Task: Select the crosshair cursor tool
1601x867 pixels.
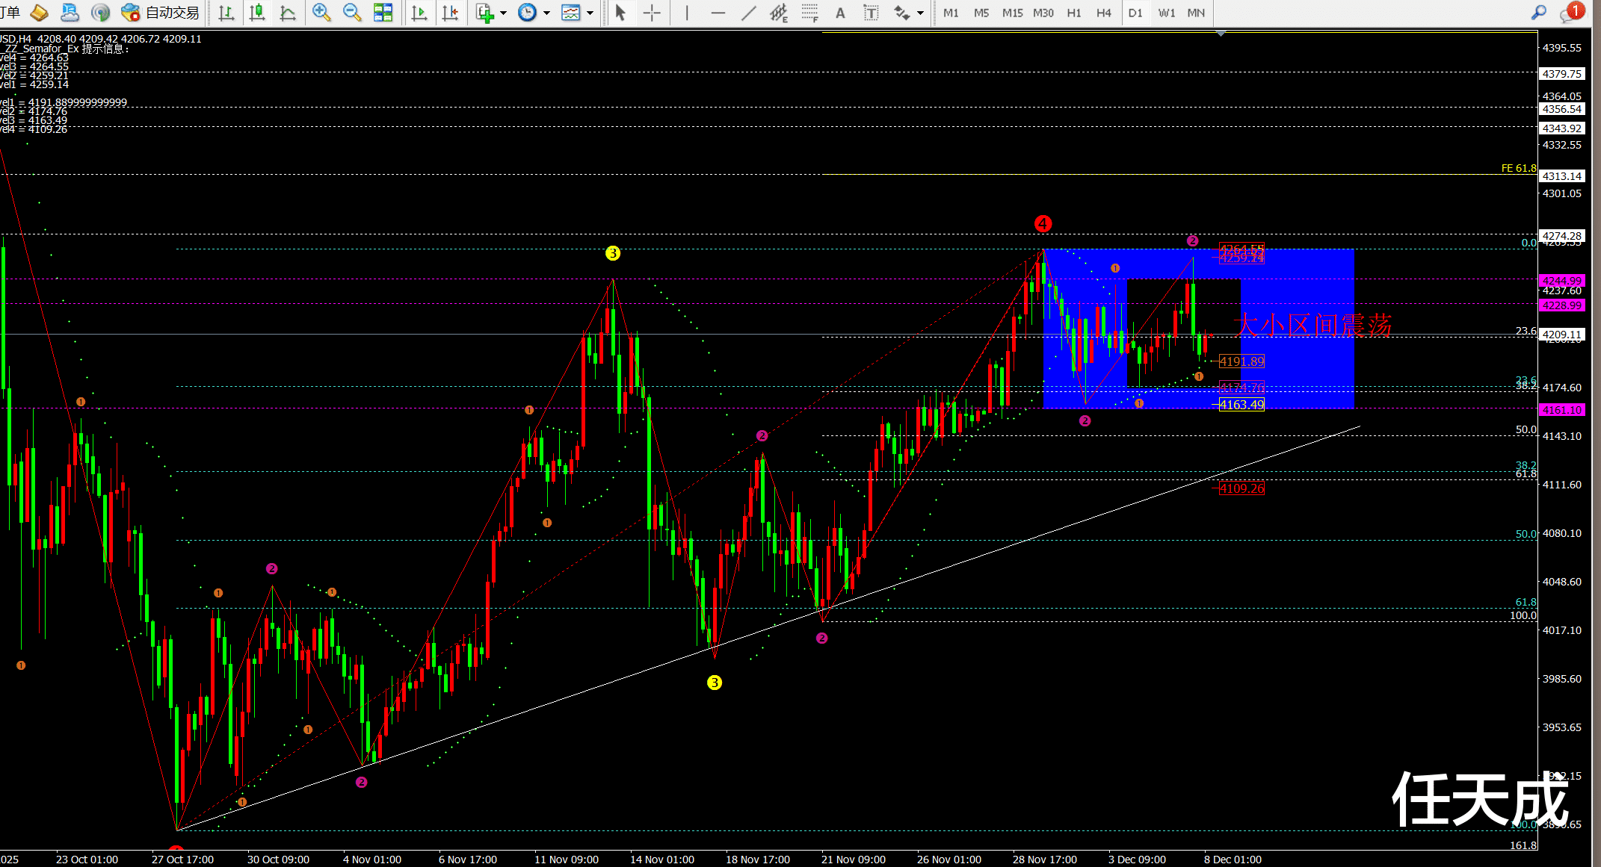Action: [x=652, y=13]
